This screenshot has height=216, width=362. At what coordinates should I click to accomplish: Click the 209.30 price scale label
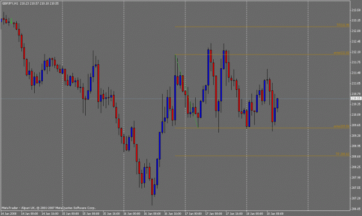click(x=356, y=136)
